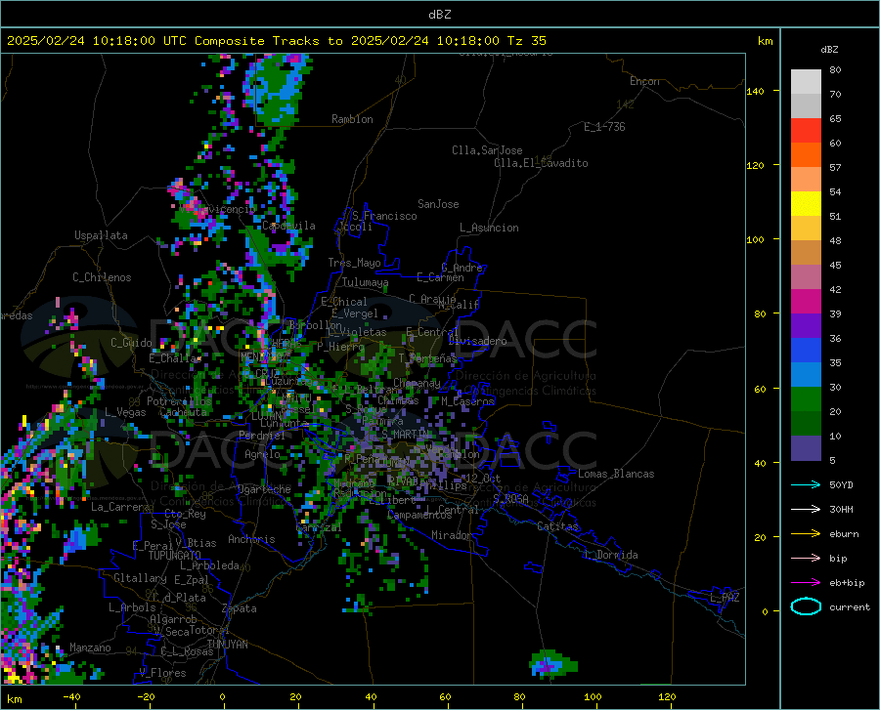Click the '140' tick on the y-axis

[x=755, y=91]
